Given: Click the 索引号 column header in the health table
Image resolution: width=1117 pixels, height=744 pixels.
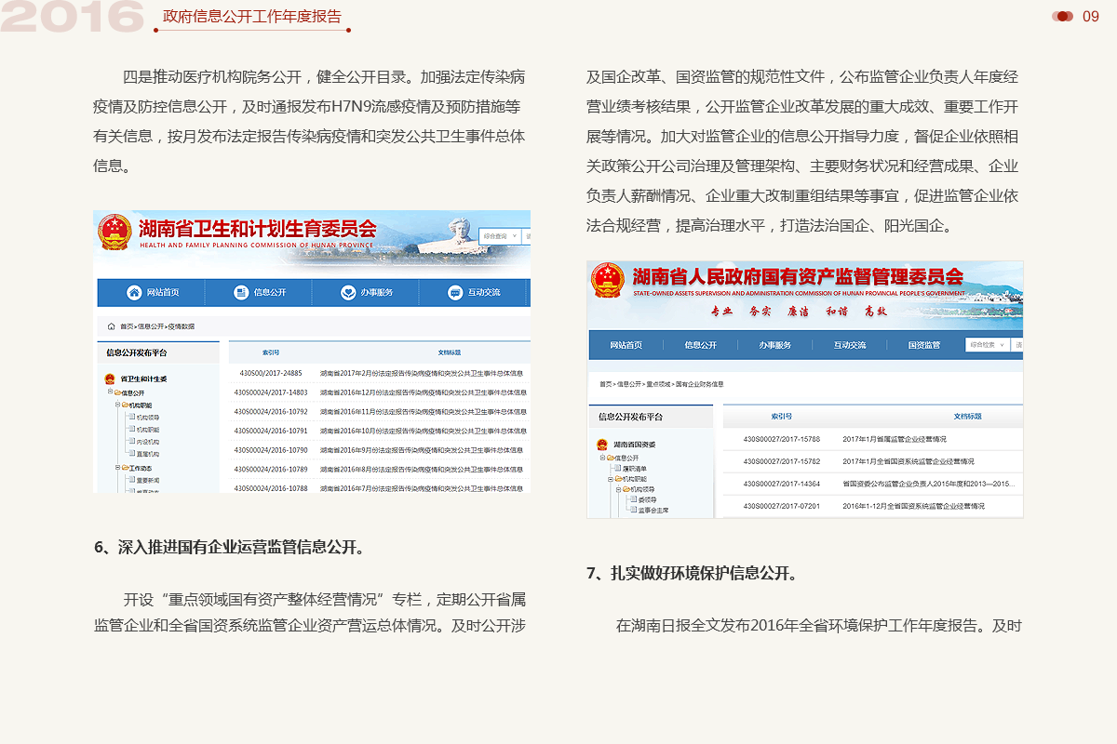Looking at the screenshot, I should pyautogui.click(x=271, y=352).
